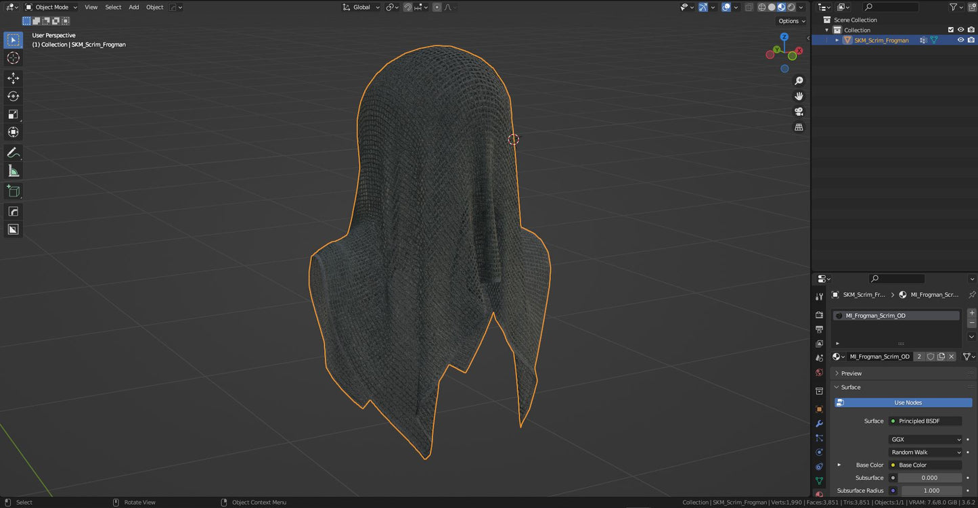
Task: Click the zoom magnifier viewport icon
Action: [x=799, y=81]
